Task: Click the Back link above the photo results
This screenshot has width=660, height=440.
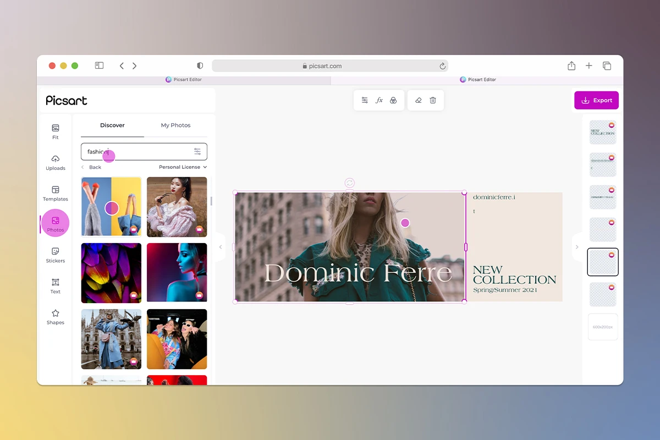Action: 94,167
